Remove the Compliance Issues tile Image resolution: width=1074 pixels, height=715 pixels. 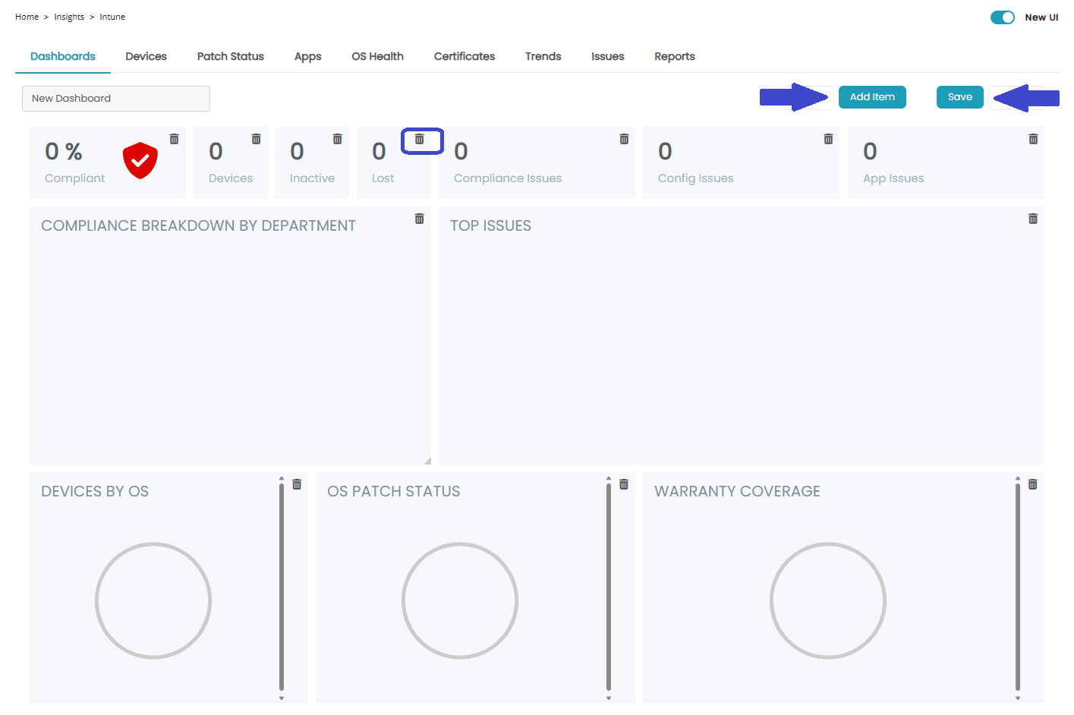(x=624, y=139)
